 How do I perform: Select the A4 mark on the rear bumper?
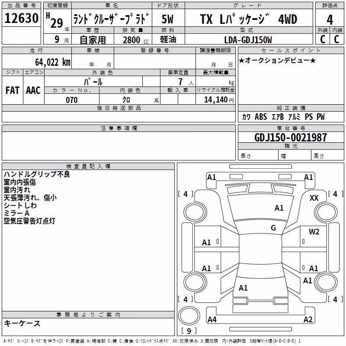(212, 319)
